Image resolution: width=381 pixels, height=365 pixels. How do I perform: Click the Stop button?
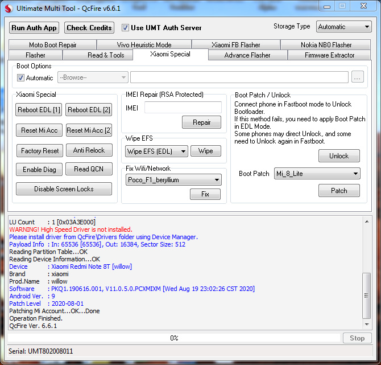click(x=357, y=338)
